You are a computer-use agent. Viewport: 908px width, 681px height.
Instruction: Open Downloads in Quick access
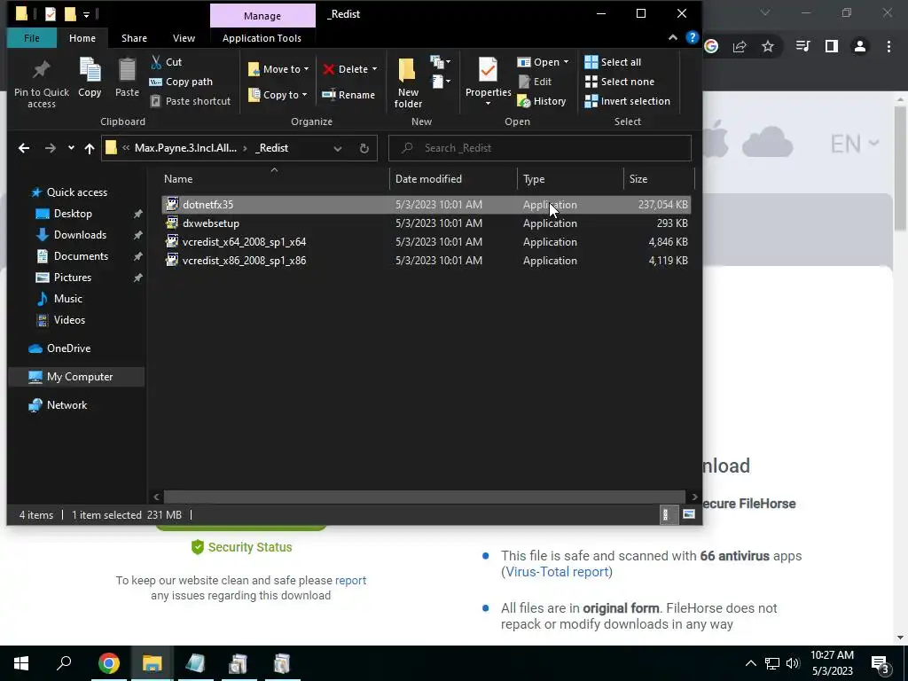coord(80,234)
